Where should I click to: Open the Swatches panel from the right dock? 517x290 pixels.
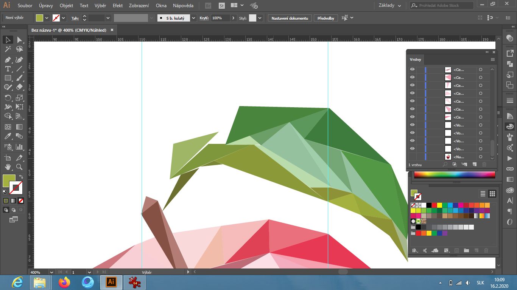point(509,126)
